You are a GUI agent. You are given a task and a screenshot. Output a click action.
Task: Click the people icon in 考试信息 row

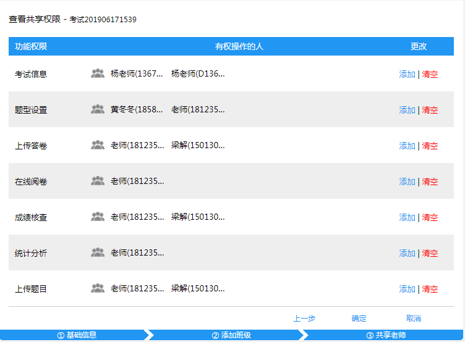click(98, 73)
